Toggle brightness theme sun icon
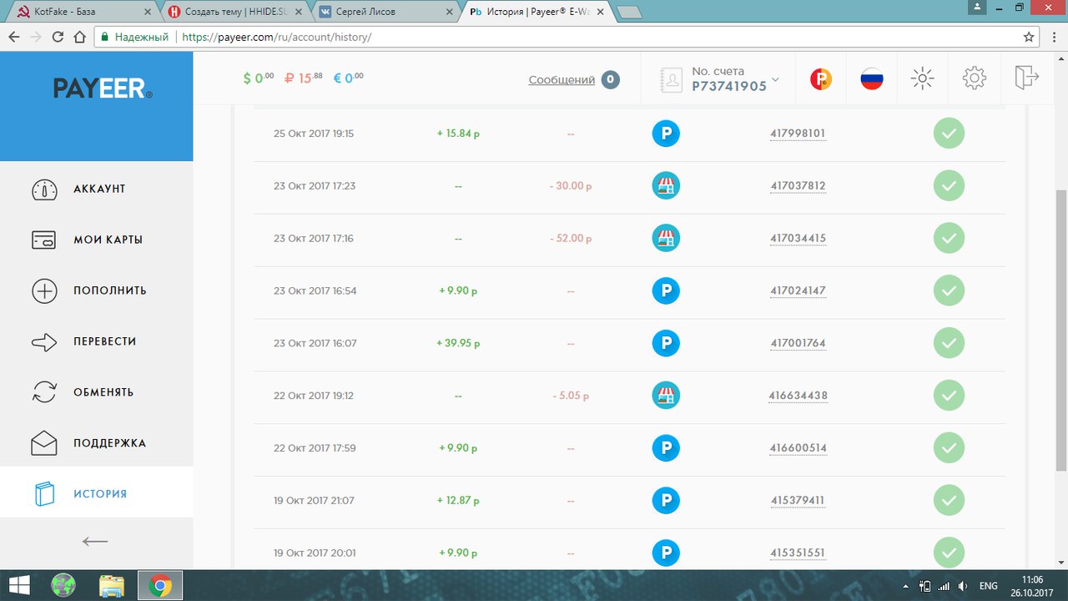The width and height of the screenshot is (1068, 601). [922, 78]
